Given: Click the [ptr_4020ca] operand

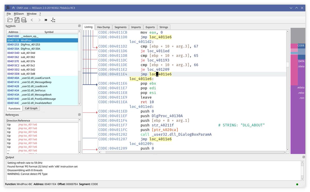Looking at the screenshot, I should point(165,130).
